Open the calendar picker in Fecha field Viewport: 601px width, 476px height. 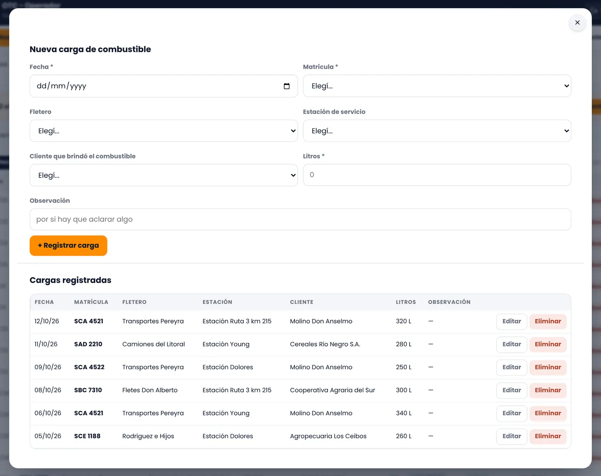tap(287, 86)
